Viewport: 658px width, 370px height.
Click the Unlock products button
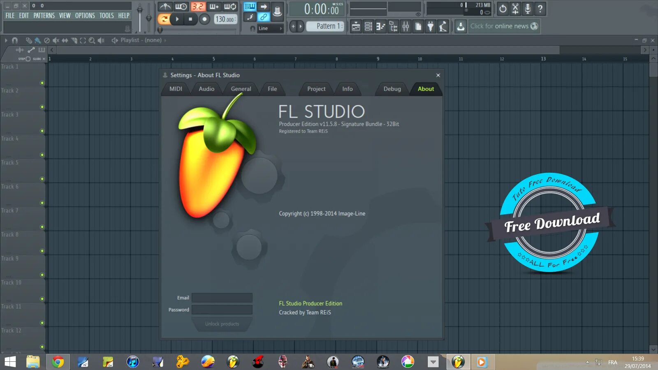pyautogui.click(x=222, y=324)
